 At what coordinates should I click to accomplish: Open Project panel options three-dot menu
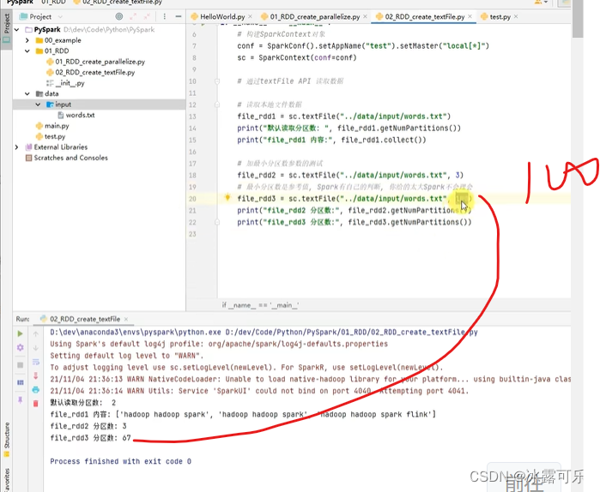point(165,16)
